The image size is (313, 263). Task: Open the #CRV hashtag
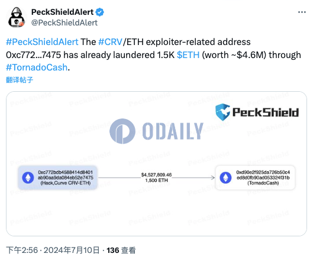pos(110,42)
